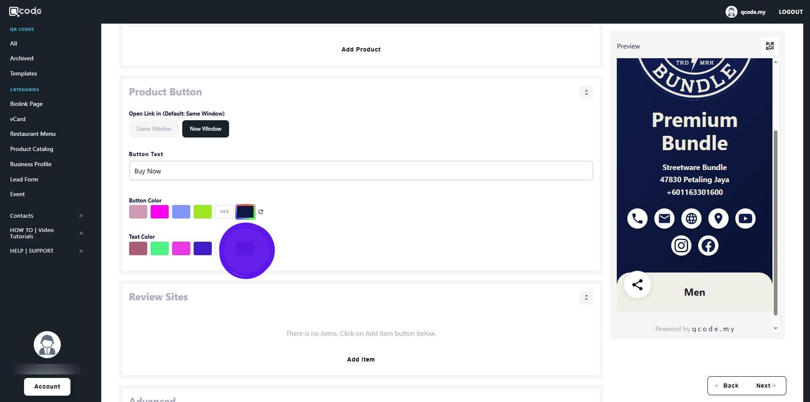810x402 pixels.
Task: Pick the mint green Text Color swatch
Action: [x=159, y=248]
